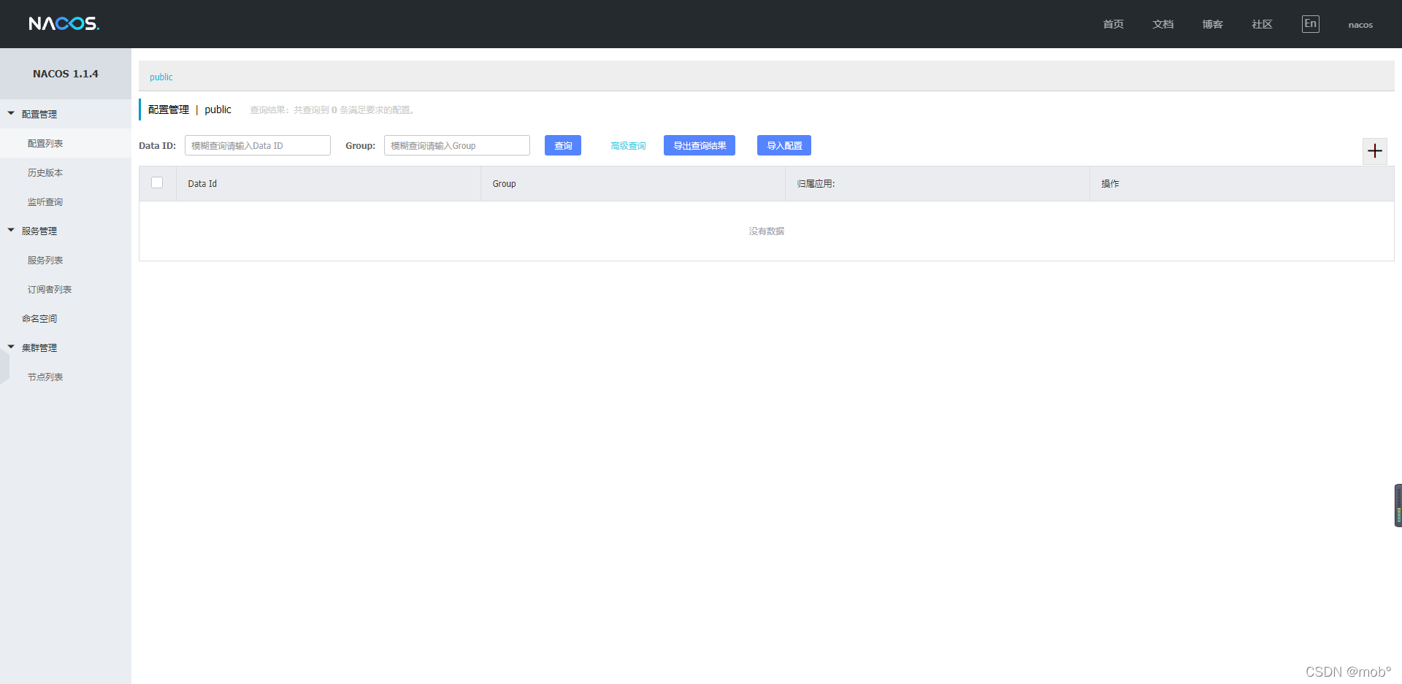Screen dimensions: 1402x684
Task: Open the nacos user menu
Action: point(1360,25)
